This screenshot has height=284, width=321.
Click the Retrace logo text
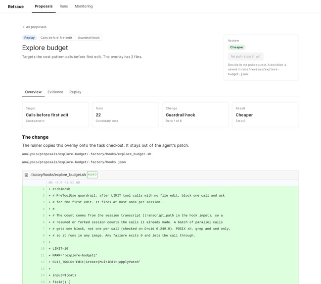click(x=16, y=6)
